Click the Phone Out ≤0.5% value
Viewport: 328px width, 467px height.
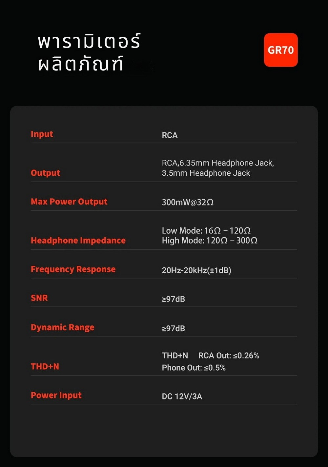tap(194, 368)
